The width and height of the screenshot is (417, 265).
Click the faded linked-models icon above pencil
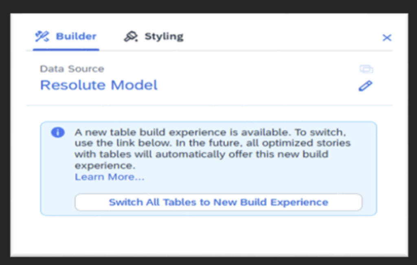tap(366, 69)
